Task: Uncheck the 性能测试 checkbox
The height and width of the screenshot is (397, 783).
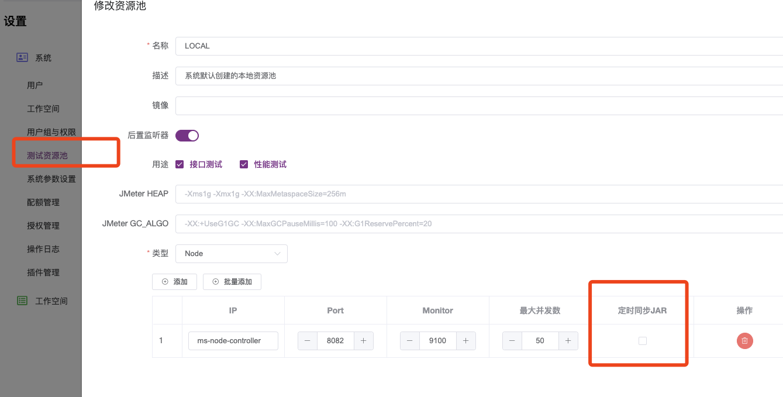Action: tap(243, 164)
